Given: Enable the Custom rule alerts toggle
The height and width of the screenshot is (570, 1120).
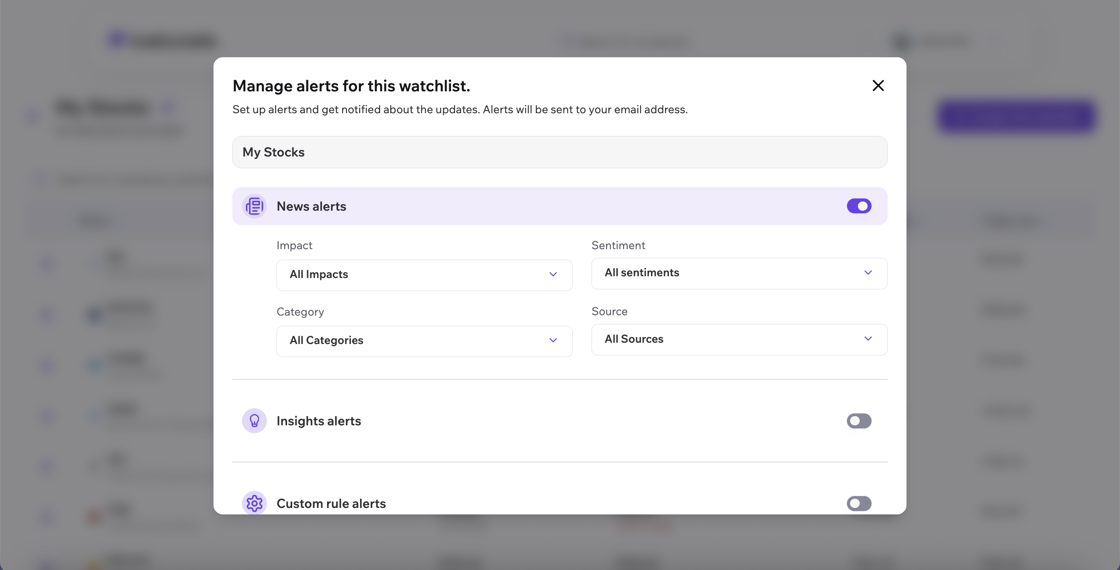Looking at the screenshot, I should click(859, 503).
